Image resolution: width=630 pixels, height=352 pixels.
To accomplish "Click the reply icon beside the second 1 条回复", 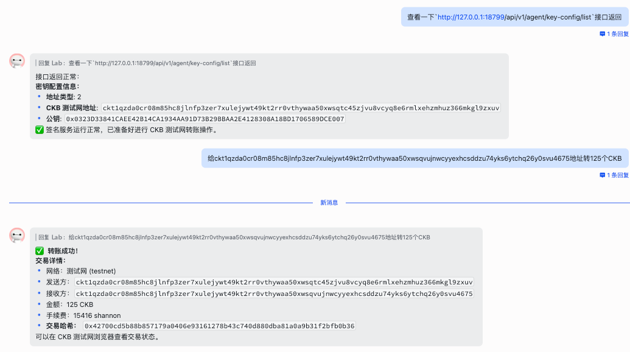I will 602,175.
